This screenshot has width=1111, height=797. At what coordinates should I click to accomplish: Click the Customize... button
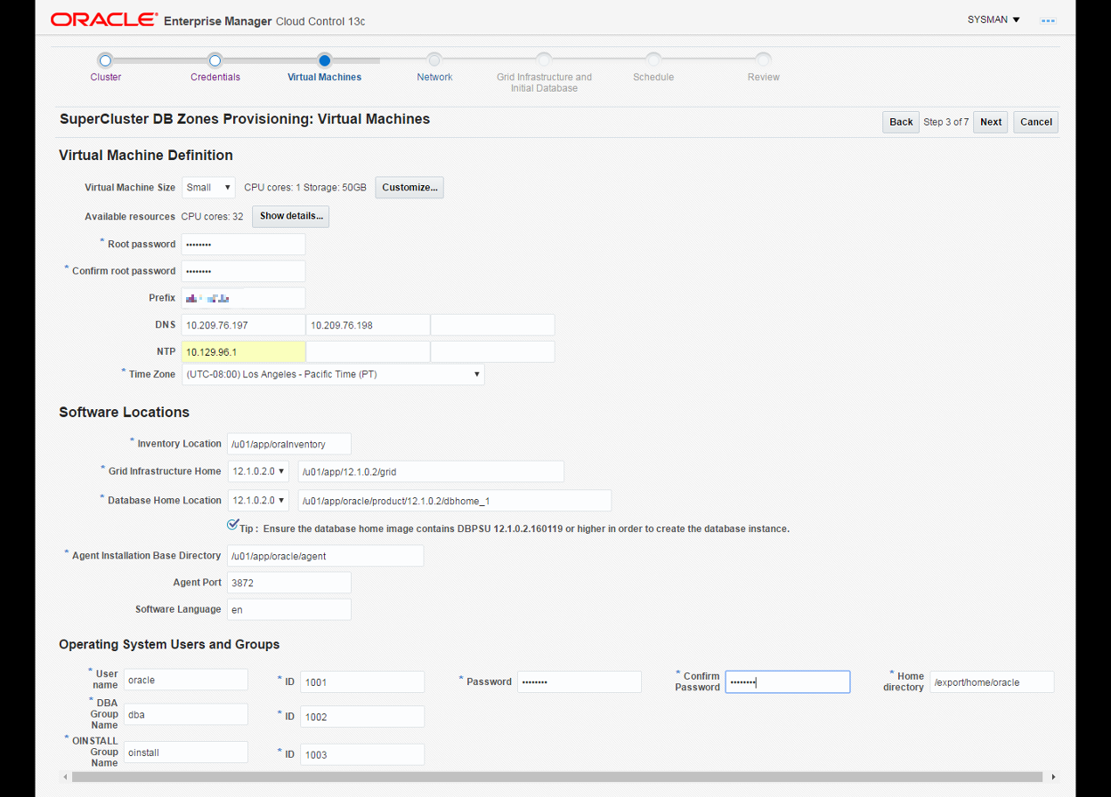click(410, 188)
